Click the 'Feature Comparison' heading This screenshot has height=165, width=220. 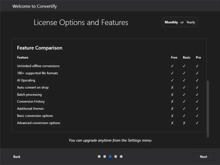pos(39,48)
